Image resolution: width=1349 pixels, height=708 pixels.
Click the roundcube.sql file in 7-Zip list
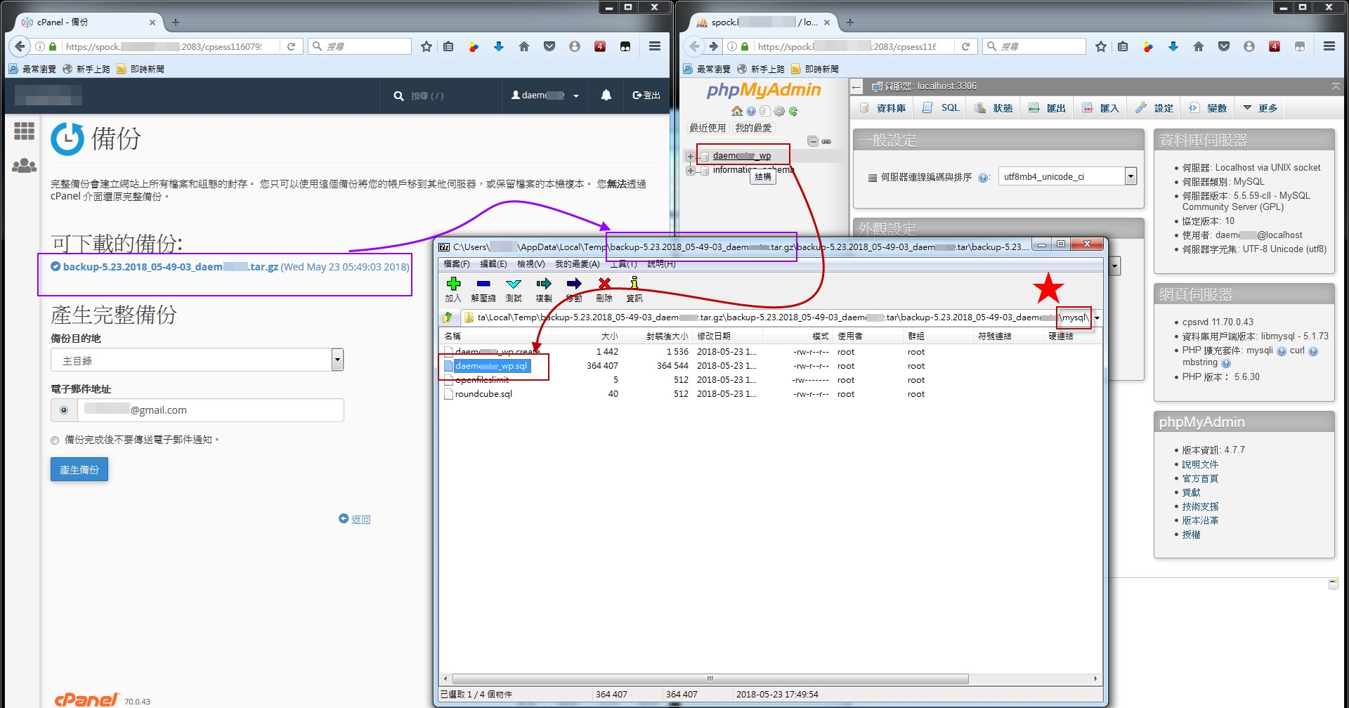point(483,394)
